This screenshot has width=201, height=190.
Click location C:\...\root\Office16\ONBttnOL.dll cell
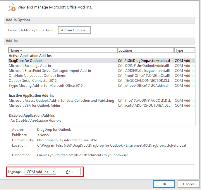144,76
